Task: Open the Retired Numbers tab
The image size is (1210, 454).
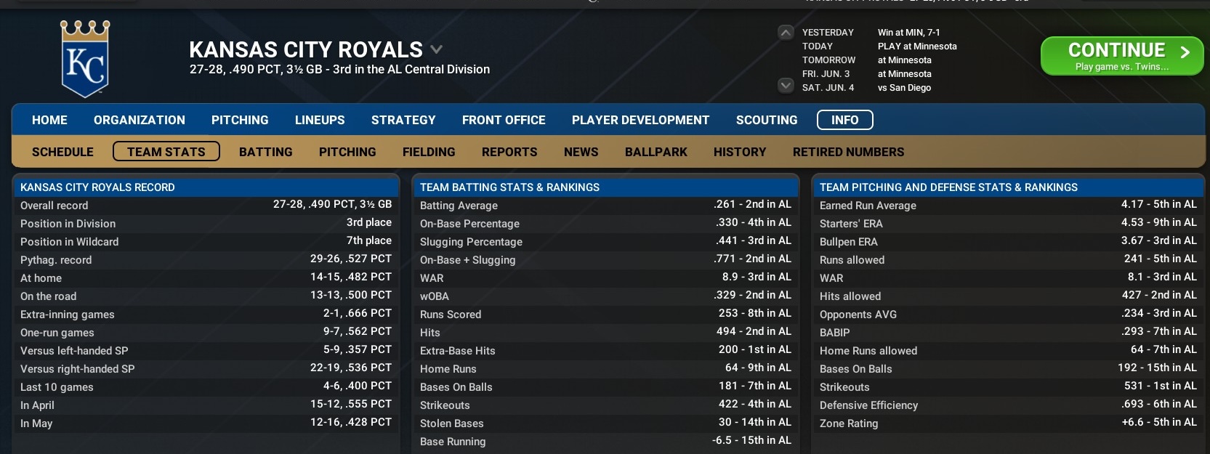Action: coord(849,152)
